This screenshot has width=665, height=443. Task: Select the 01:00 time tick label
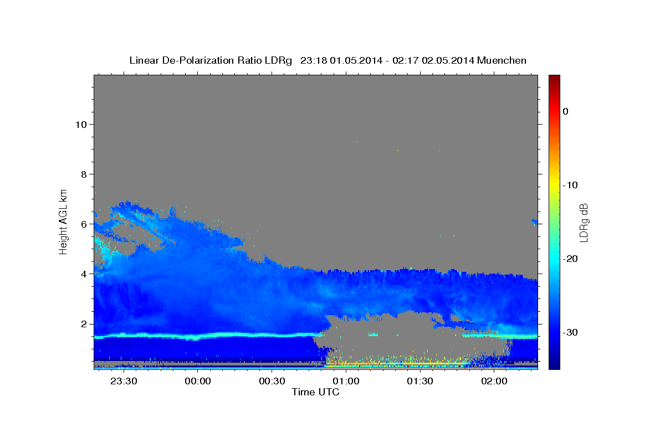[x=346, y=381]
